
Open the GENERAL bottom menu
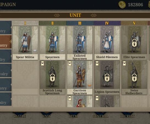coord(101,116)
